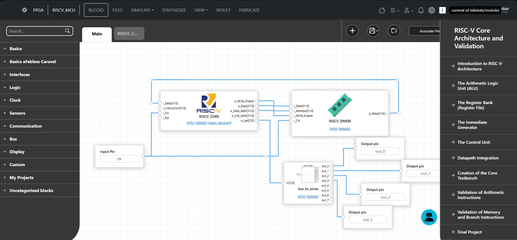Open the home icon
The width and height of the screenshot is (517, 240).
click(382, 10)
